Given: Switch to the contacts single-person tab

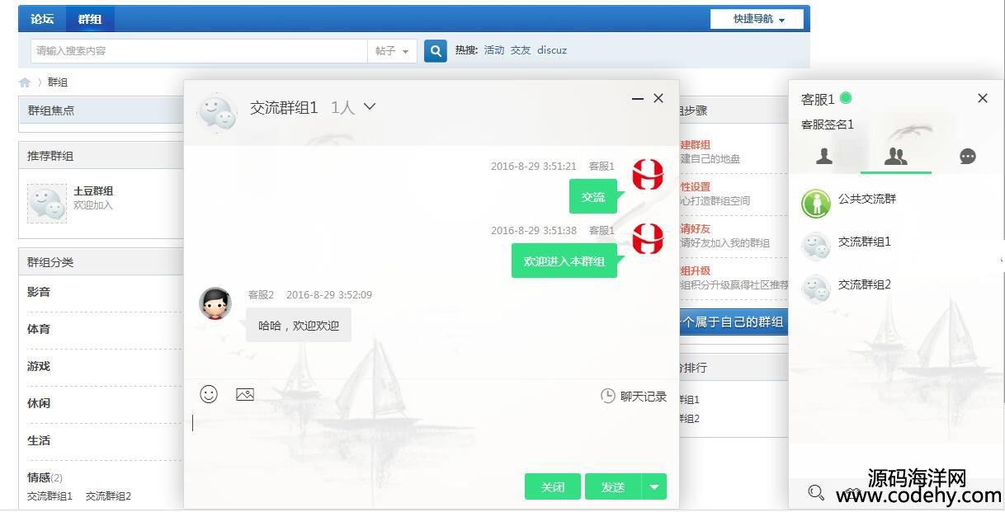Looking at the screenshot, I should pyautogui.click(x=824, y=157).
